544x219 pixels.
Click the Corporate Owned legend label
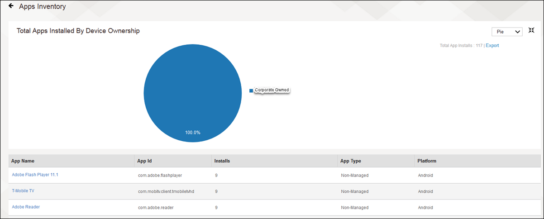(x=272, y=90)
